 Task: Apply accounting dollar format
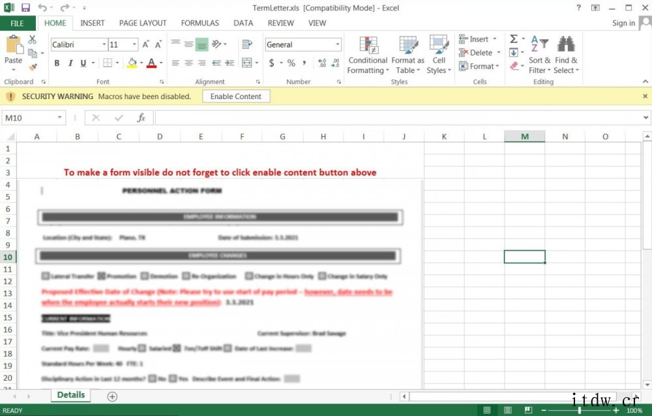[271, 63]
